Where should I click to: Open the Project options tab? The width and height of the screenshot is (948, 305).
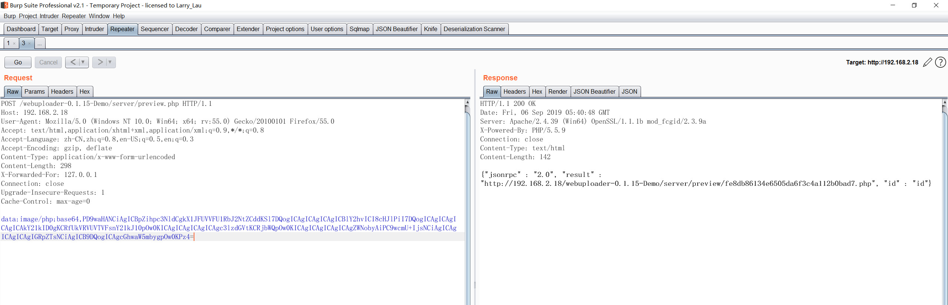click(285, 29)
